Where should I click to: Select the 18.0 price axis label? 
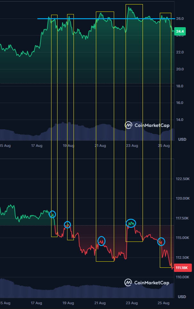point(180,86)
